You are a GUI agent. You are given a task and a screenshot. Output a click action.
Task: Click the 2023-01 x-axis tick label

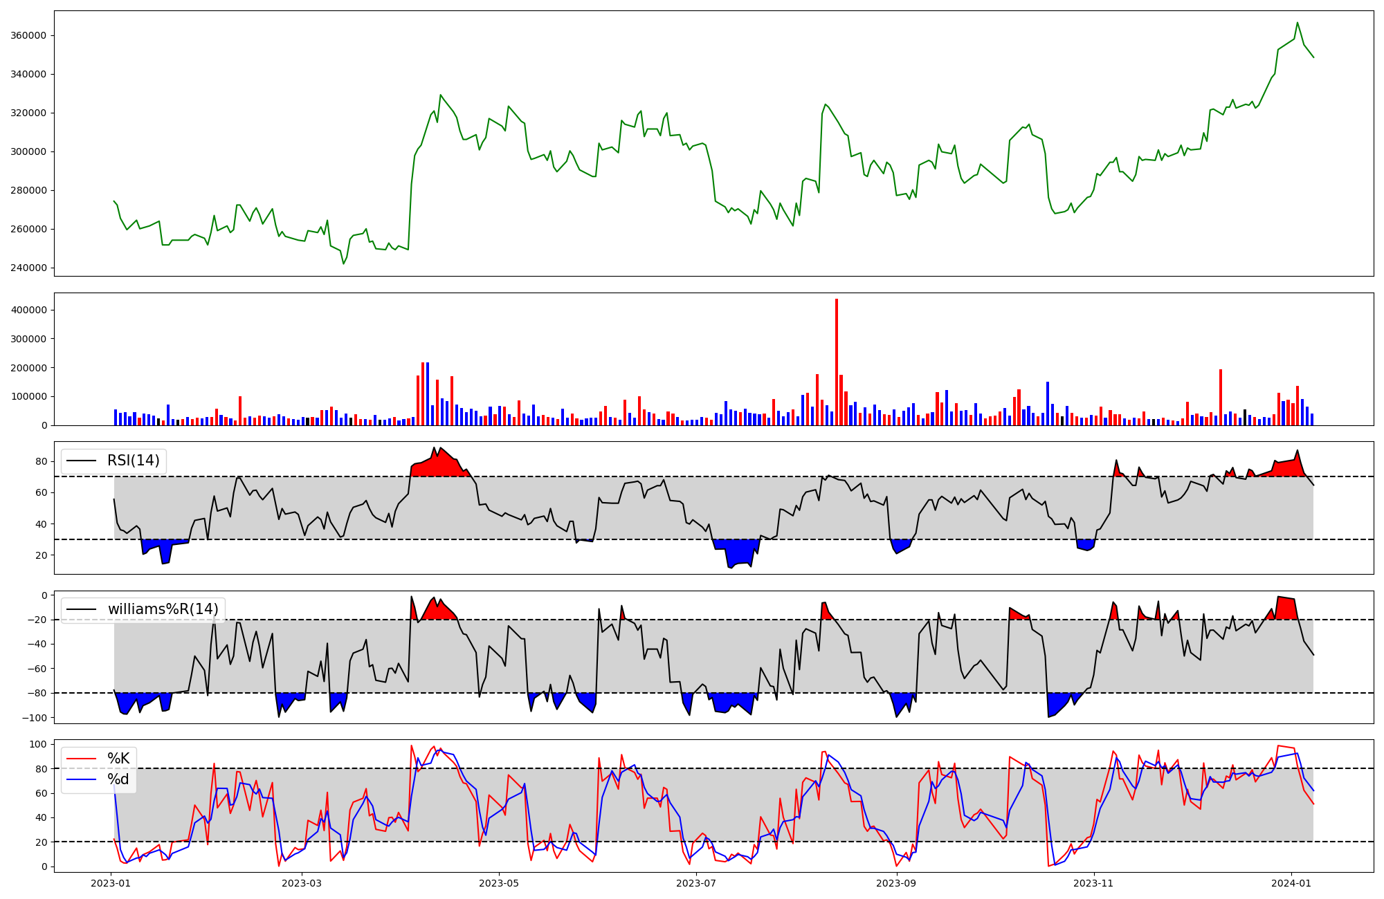[111, 883]
